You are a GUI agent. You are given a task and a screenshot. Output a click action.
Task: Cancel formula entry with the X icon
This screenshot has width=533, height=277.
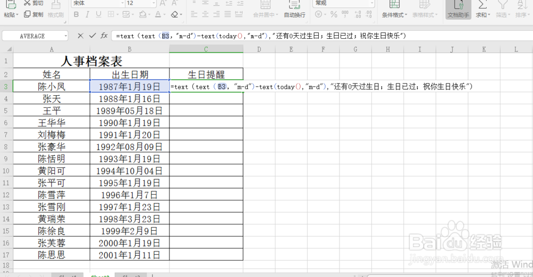80,36
